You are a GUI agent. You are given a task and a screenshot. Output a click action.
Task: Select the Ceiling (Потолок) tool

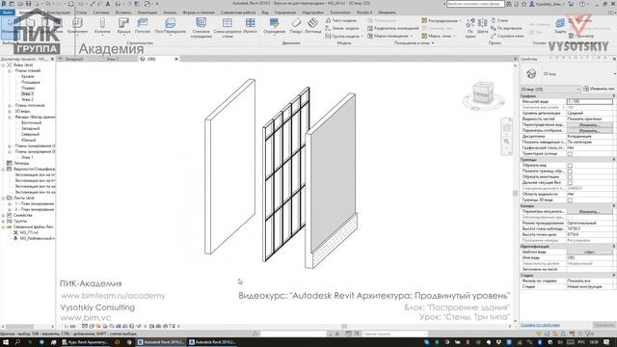143,26
